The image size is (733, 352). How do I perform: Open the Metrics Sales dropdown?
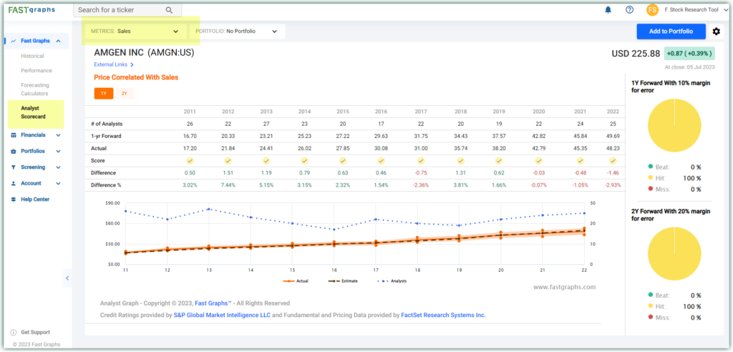coord(135,31)
